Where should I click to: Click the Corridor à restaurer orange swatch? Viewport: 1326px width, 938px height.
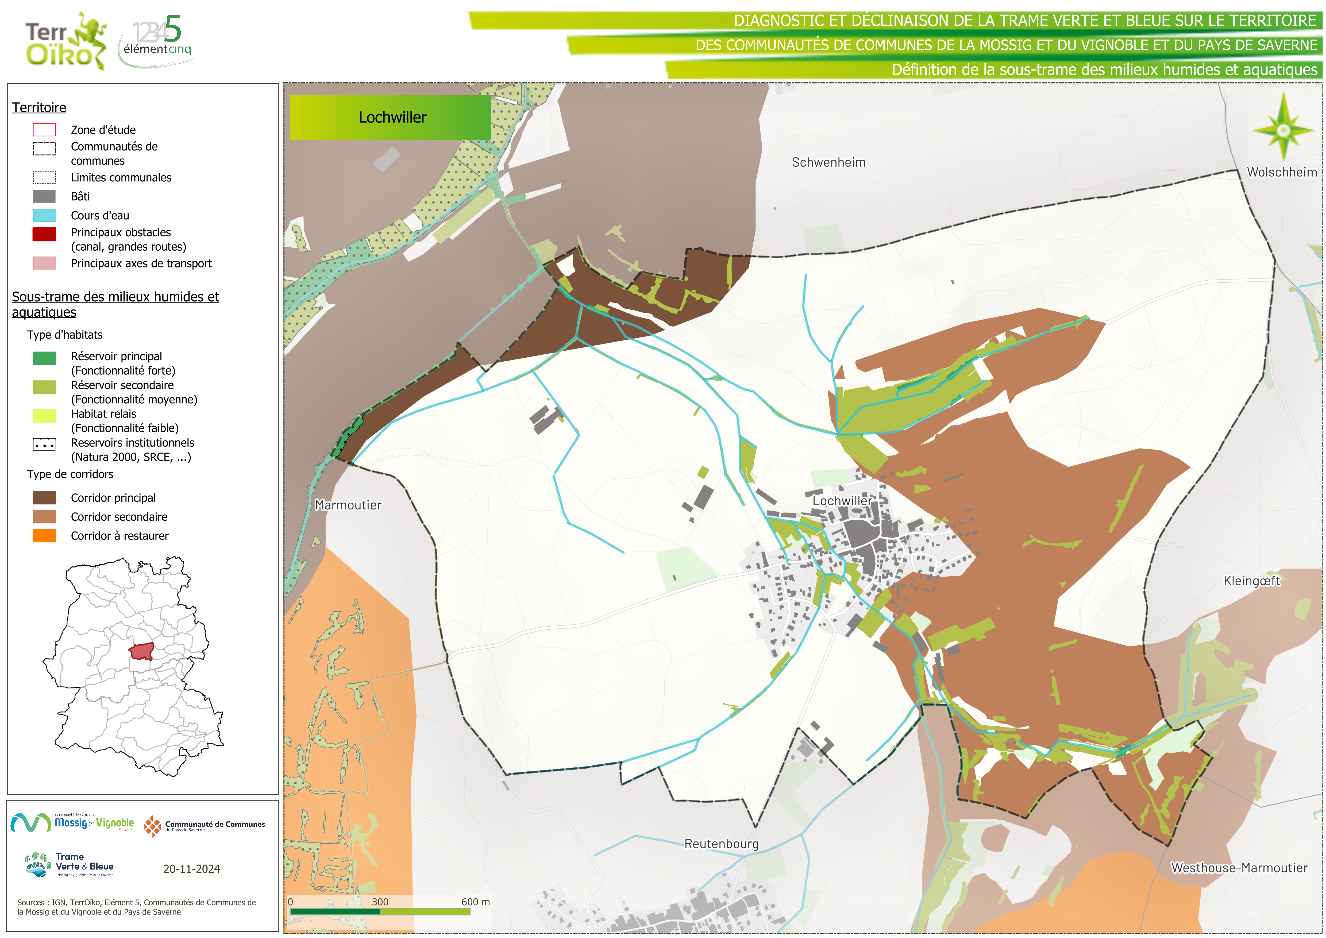coord(44,536)
